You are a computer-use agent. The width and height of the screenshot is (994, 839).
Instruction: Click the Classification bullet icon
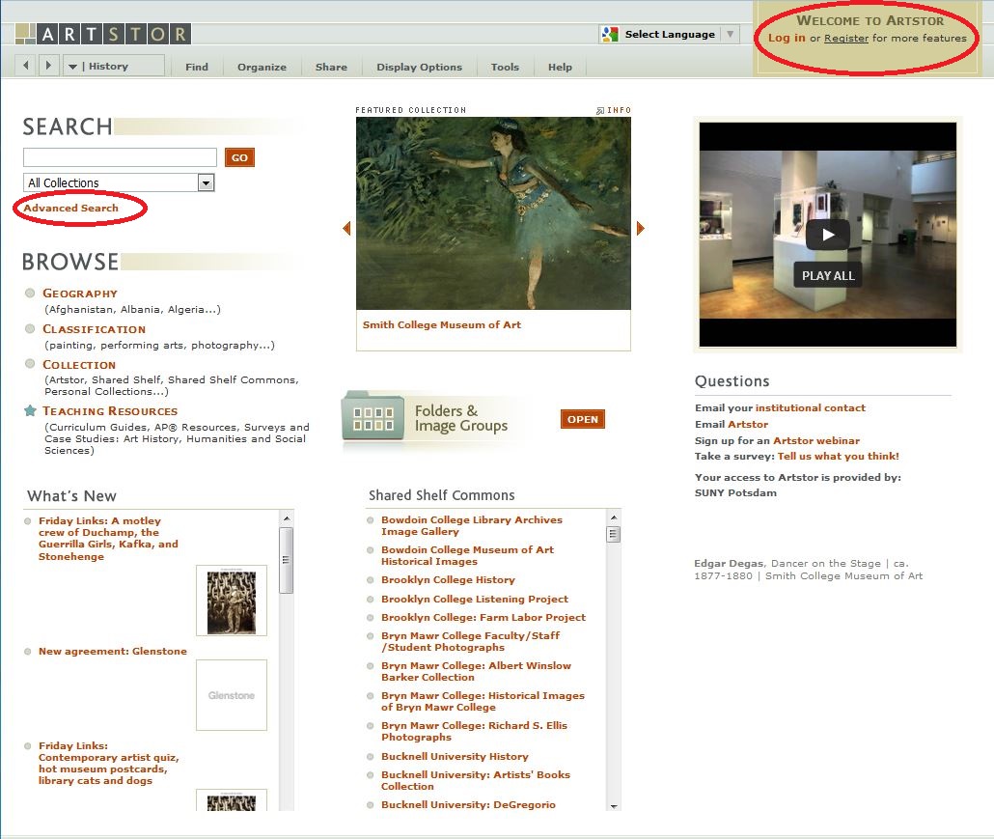30,328
